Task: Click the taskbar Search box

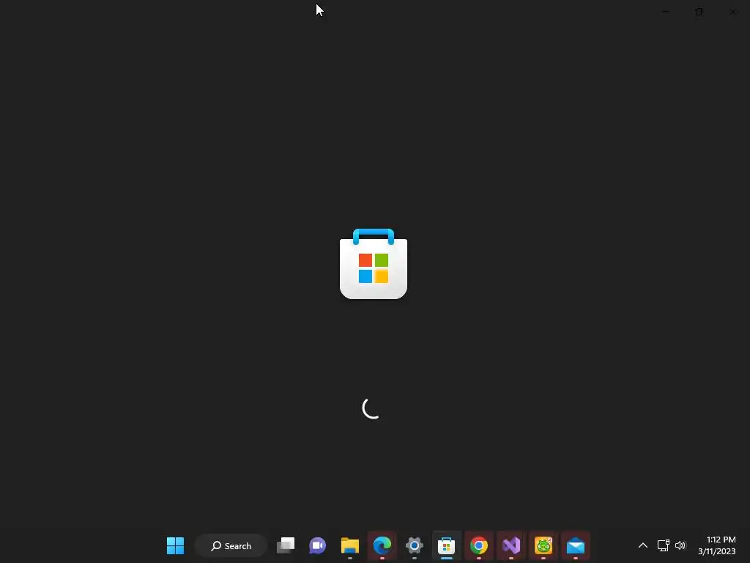Action: pyautogui.click(x=231, y=545)
